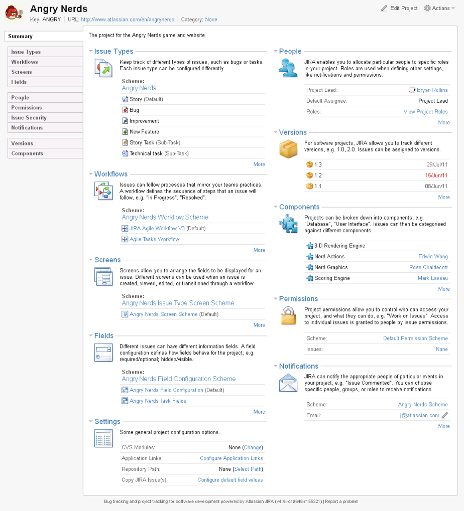Open the Components sidebar tab
The height and width of the screenshot is (511, 464).
click(x=45, y=153)
